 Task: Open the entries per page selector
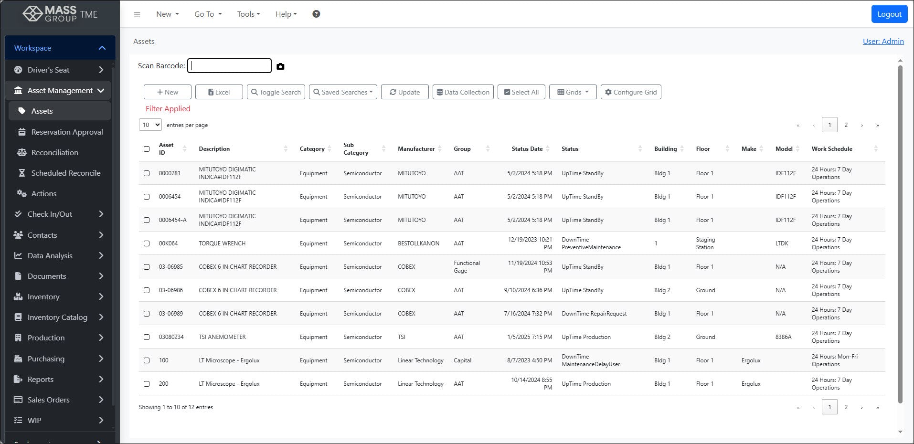[x=150, y=125]
